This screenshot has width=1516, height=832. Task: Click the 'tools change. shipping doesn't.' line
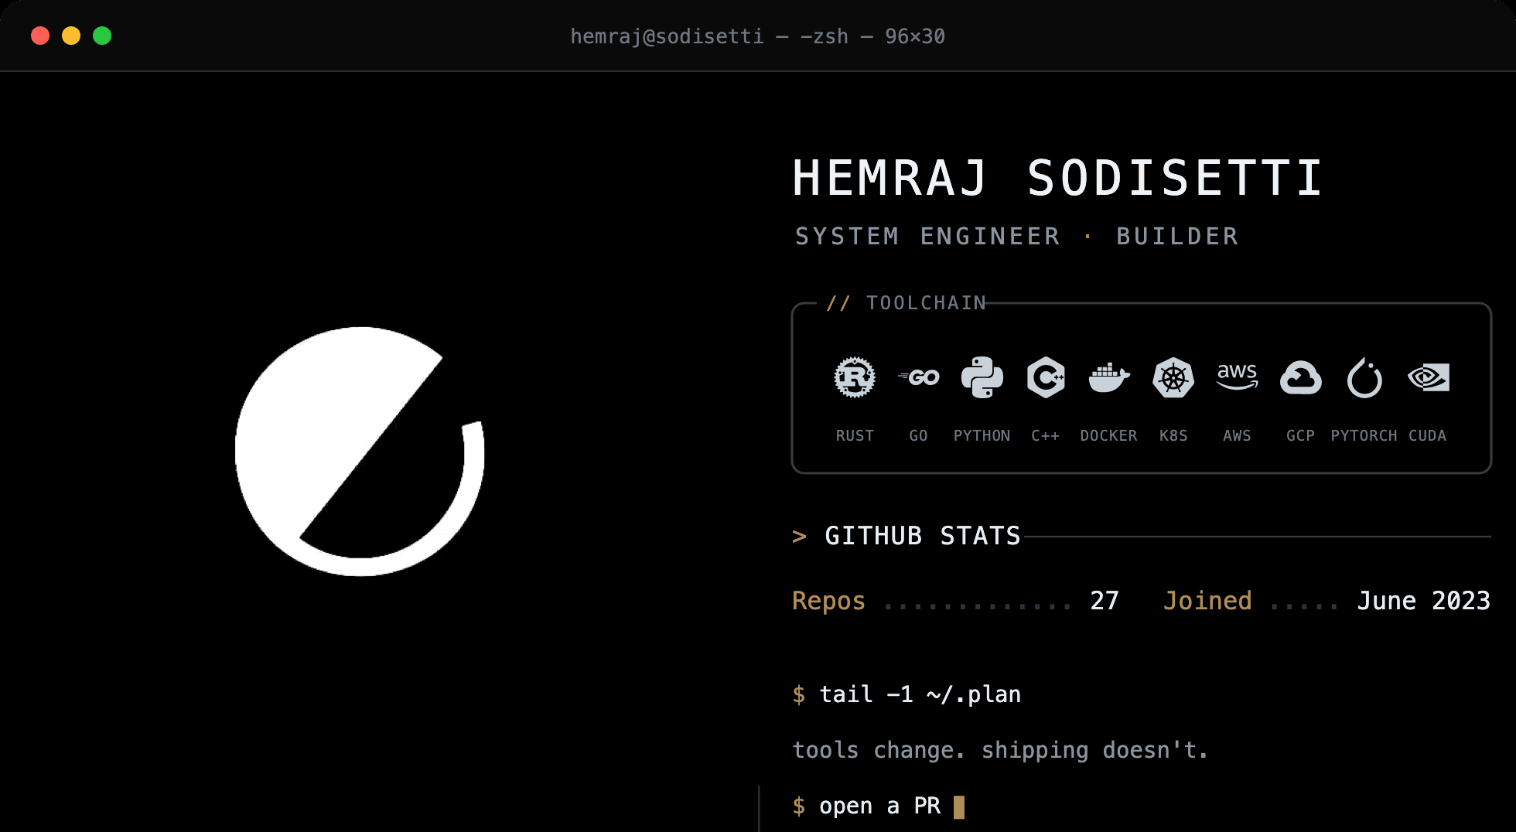1000,750
